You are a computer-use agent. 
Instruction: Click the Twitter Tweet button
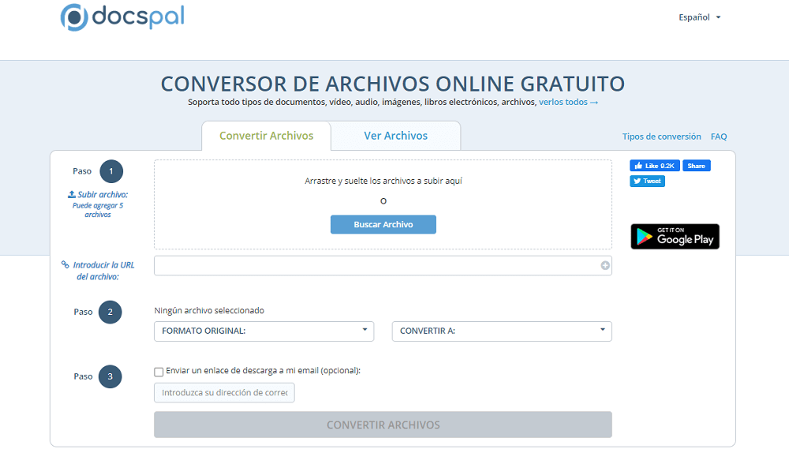click(647, 181)
